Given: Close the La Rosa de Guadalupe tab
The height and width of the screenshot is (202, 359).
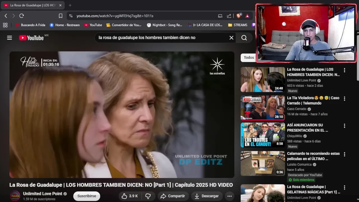Looking at the screenshot, I should point(60,5).
